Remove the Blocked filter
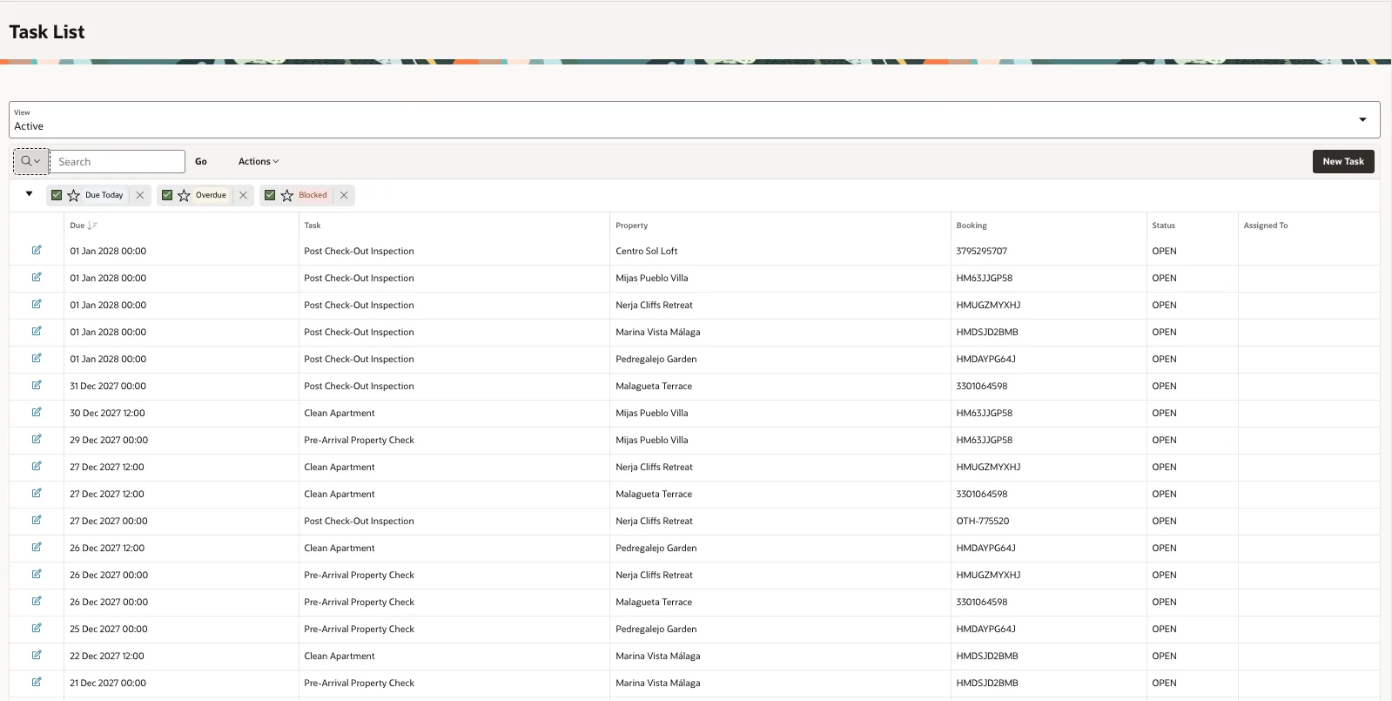The height and width of the screenshot is (701, 1392). pyautogui.click(x=344, y=195)
